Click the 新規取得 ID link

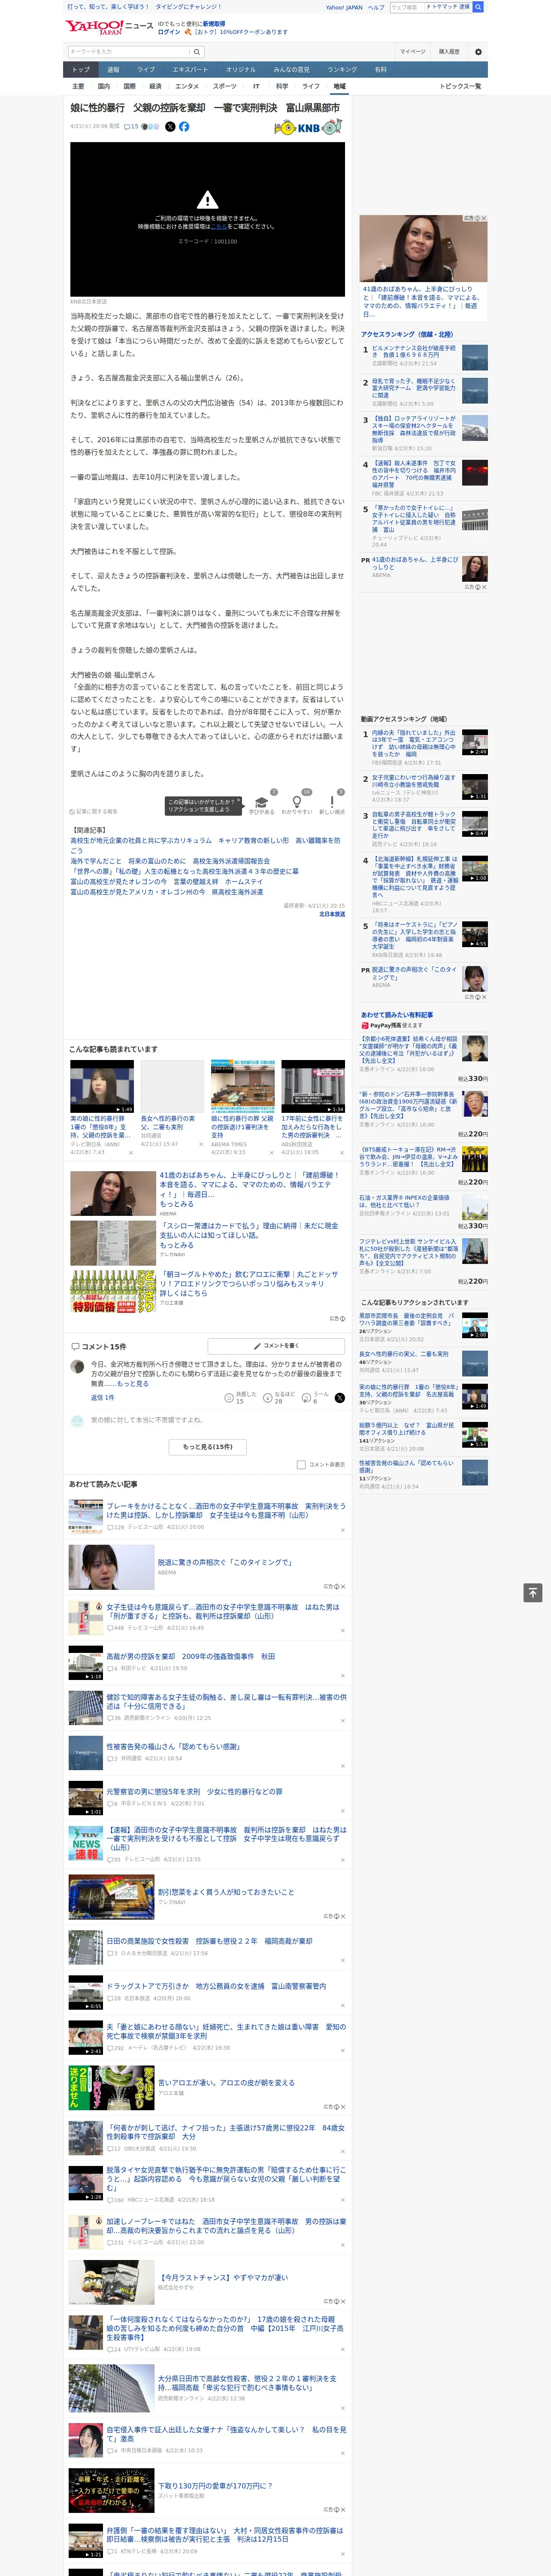pos(214,24)
